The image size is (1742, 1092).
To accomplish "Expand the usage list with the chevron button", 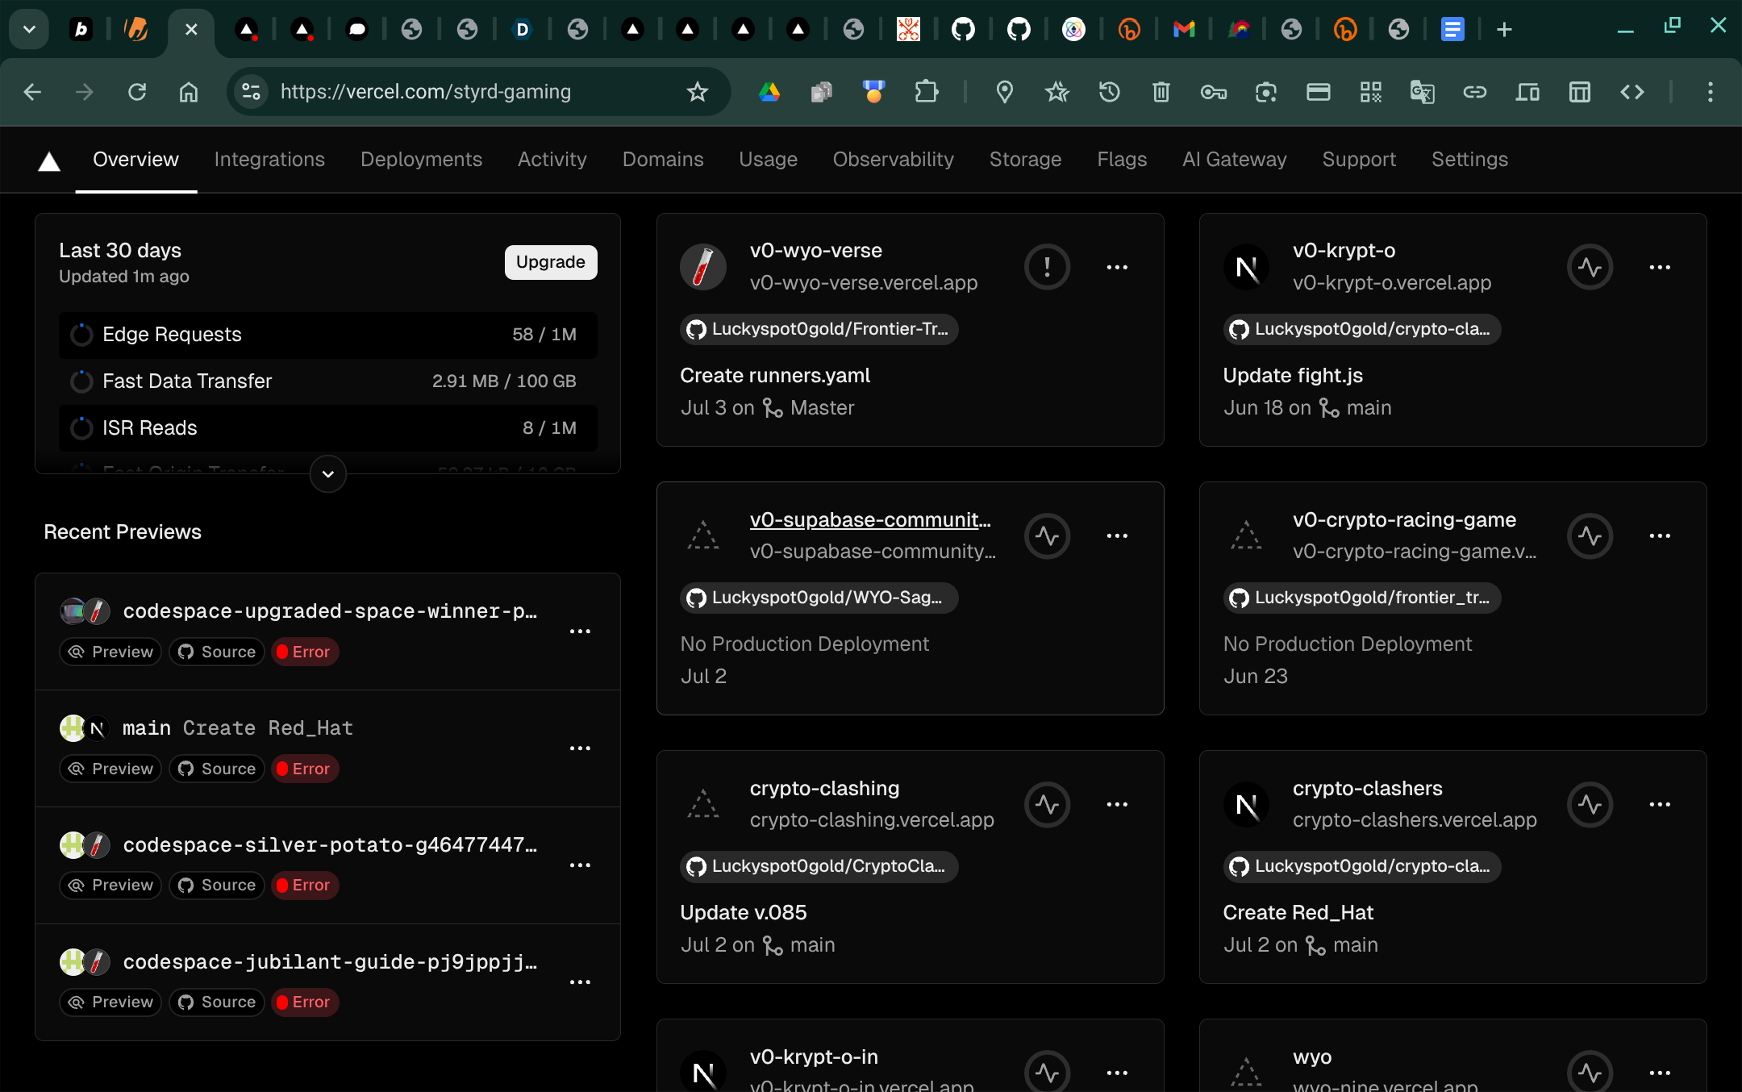I will click(x=327, y=474).
